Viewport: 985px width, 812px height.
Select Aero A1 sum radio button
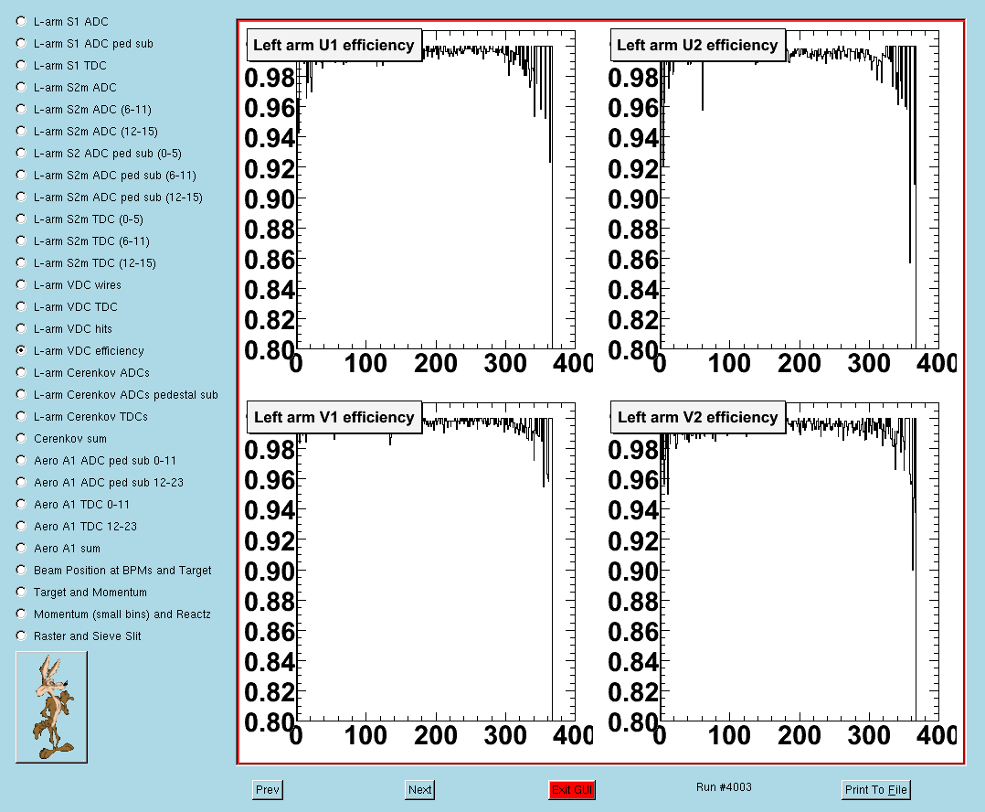[x=21, y=549]
